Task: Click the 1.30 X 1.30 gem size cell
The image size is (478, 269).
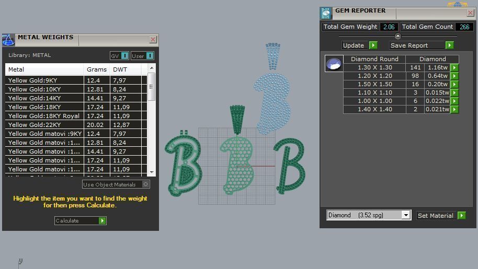Action: click(374, 67)
